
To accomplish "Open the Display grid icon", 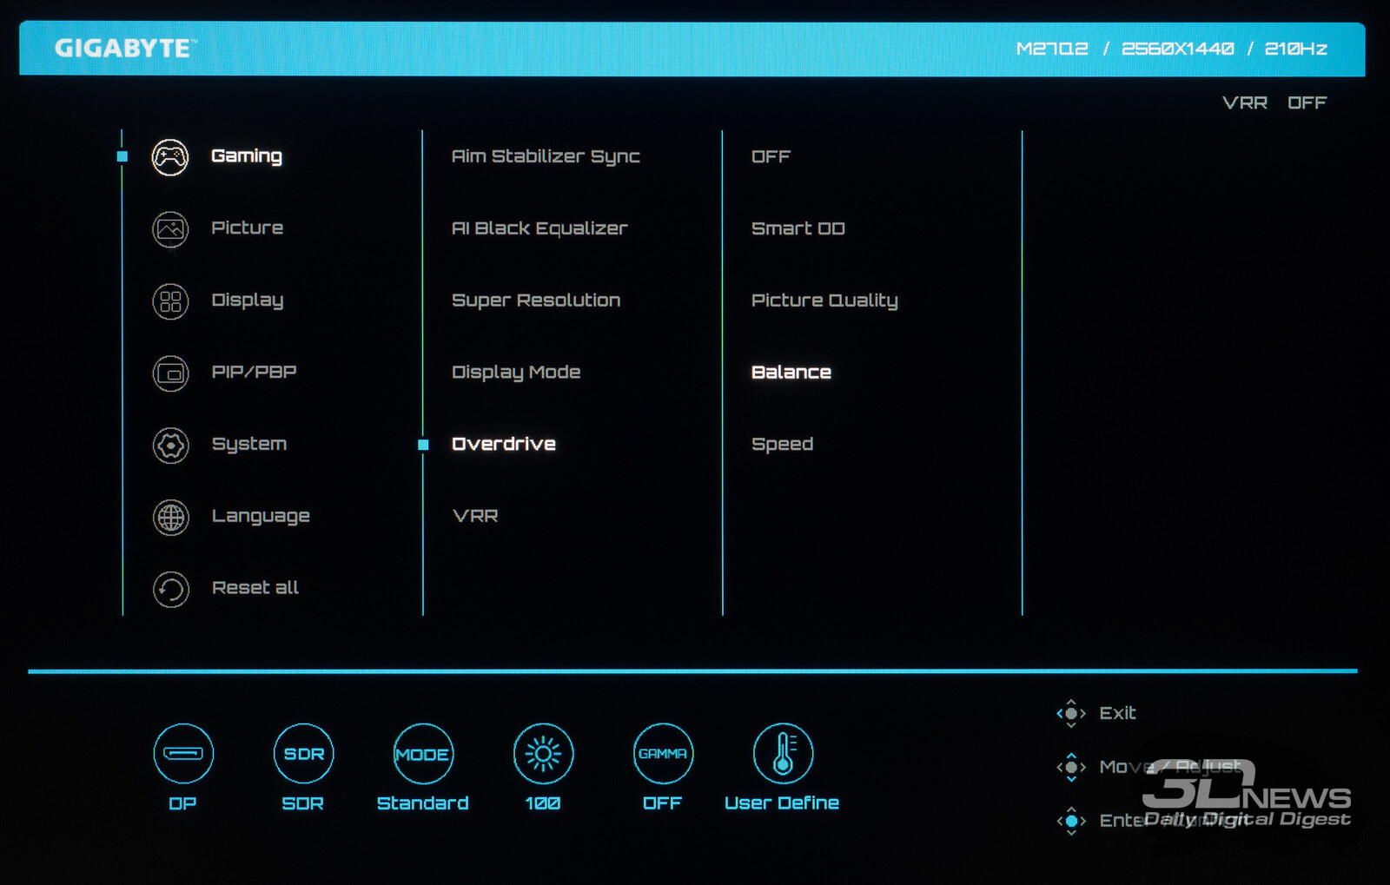I will (170, 301).
